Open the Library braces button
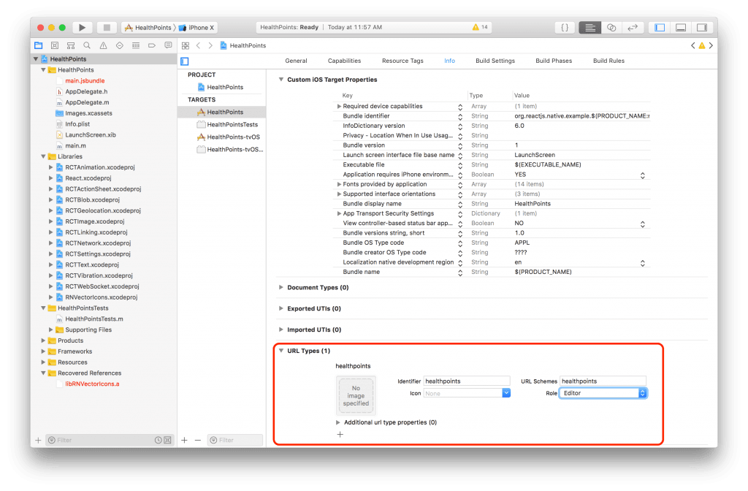Viewport: 748px width, 491px height. [565, 27]
